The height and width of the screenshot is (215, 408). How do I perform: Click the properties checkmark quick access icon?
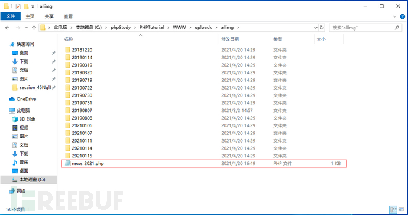[x=18, y=6]
